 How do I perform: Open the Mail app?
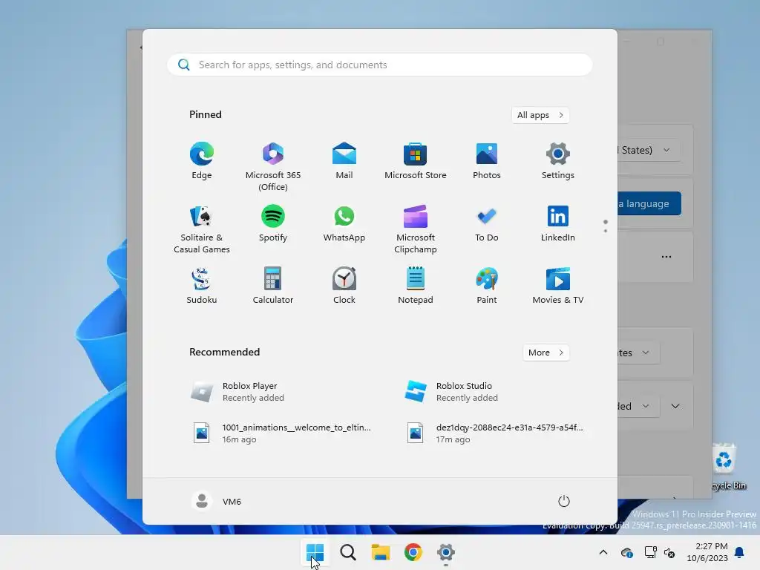pyautogui.click(x=344, y=161)
